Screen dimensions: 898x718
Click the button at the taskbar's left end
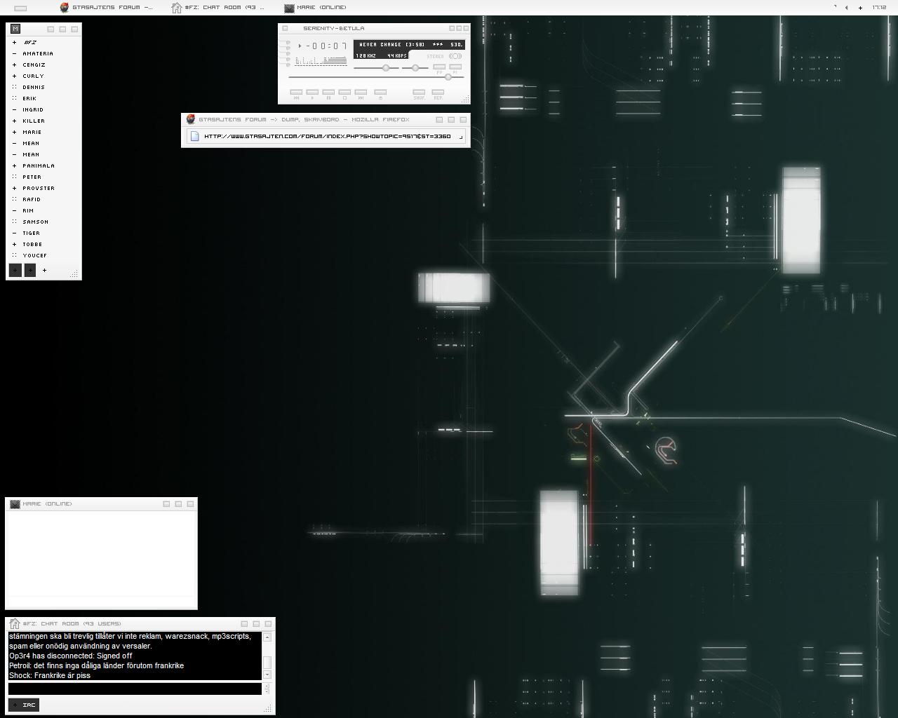click(20, 8)
